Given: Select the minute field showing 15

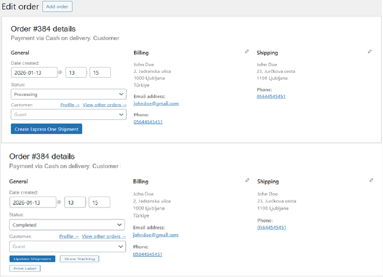Looking at the screenshot, I should click(100, 72).
